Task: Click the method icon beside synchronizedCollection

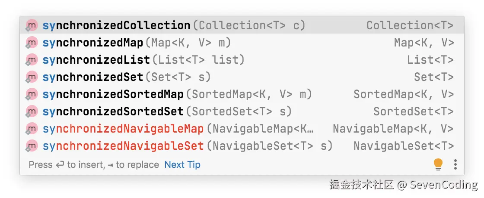Action: (x=32, y=25)
